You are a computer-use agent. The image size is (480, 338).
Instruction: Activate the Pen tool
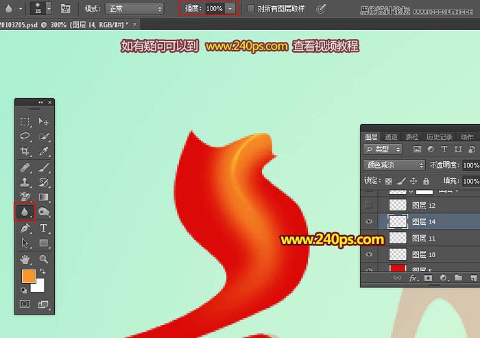[25, 228]
